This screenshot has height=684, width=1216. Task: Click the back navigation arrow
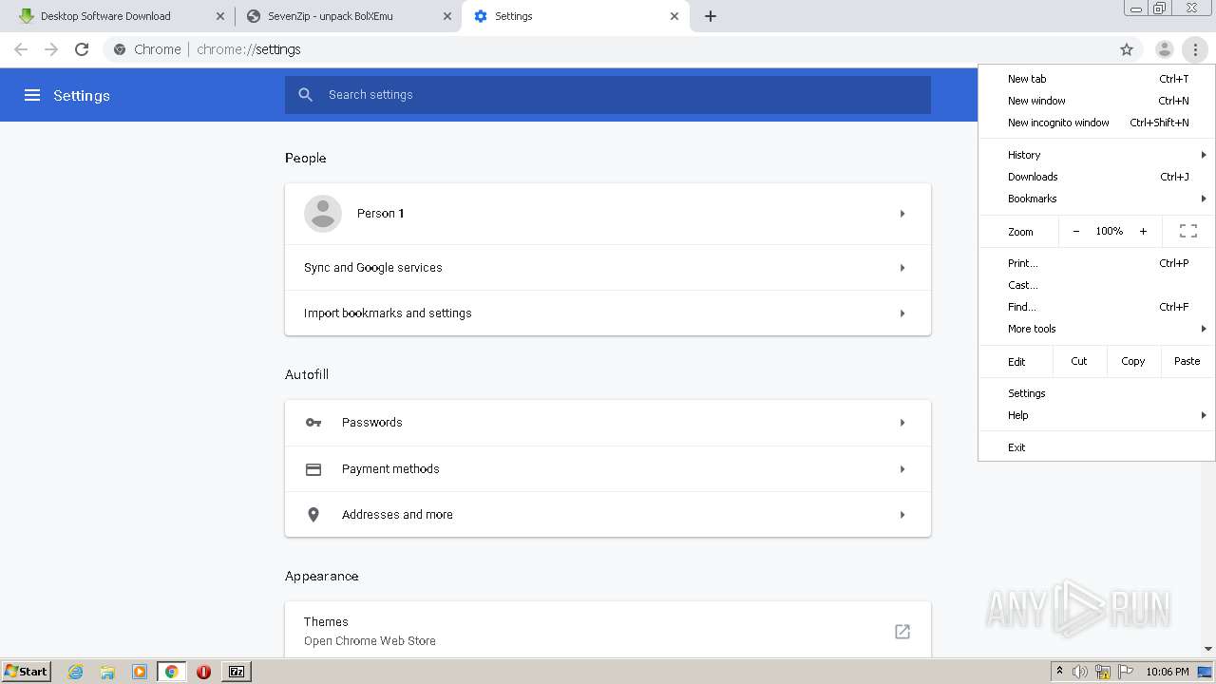coord(21,49)
